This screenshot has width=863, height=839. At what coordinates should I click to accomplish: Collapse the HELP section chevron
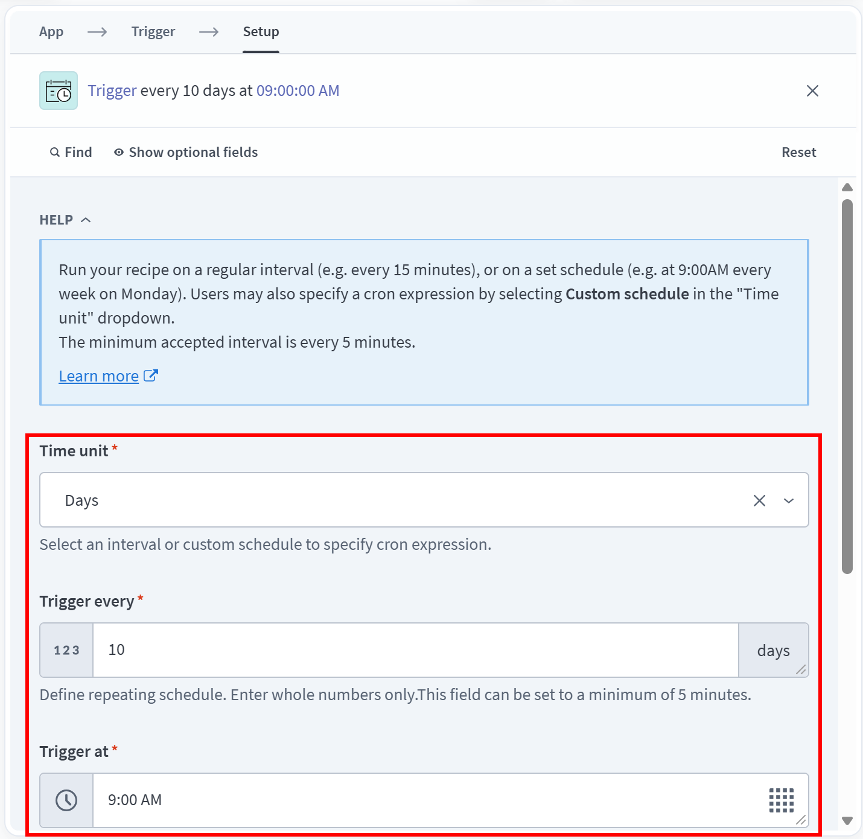pos(86,220)
